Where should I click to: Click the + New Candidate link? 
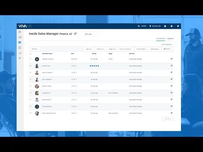pyautogui.click(x=166, y=44)
